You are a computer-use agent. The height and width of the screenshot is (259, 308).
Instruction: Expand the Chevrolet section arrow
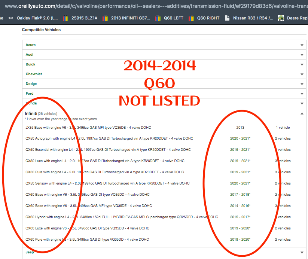point(302,74)
